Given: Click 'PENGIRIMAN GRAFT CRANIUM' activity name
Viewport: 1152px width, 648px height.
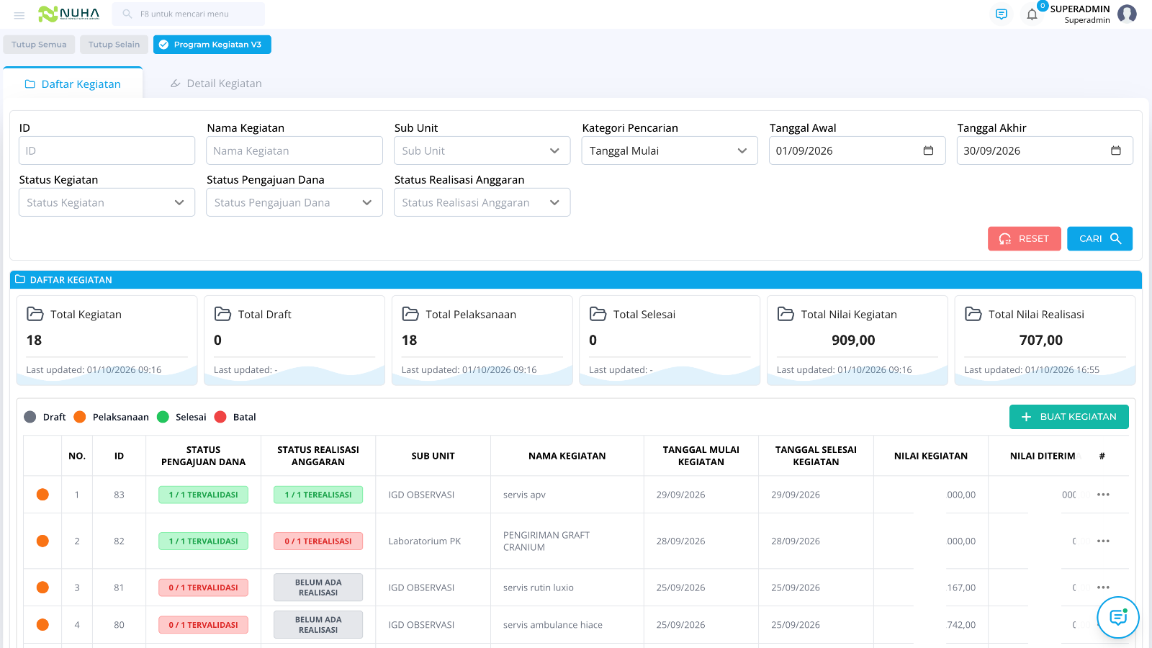Looking at the screenshot, I should tap(546, 541).
